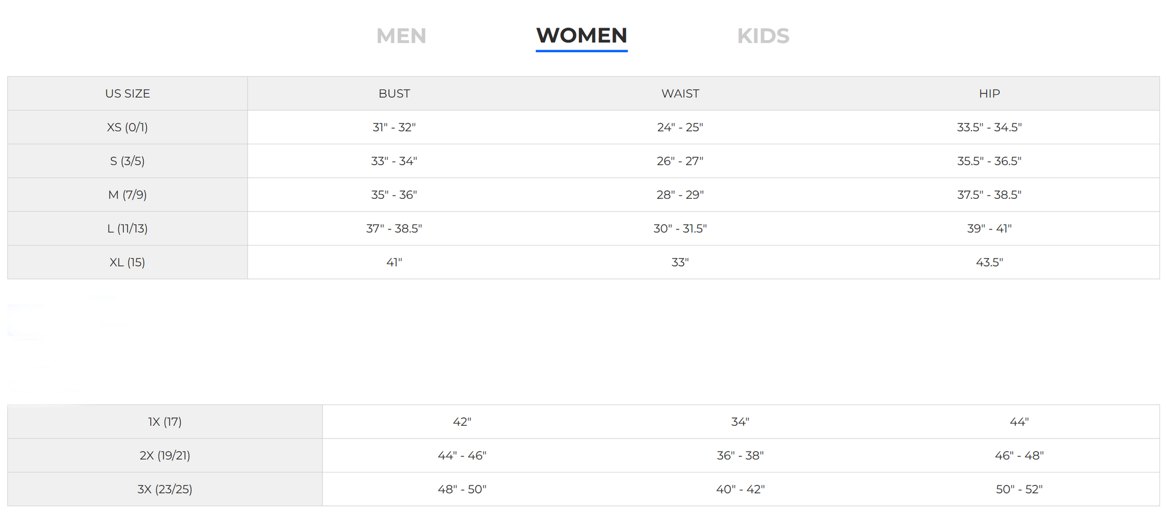Click the 50" - 52" hip measurement cell

[x=1019, y=489]
